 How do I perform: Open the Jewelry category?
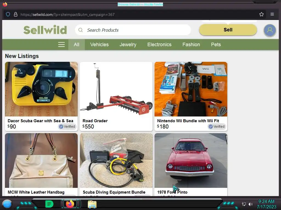pyautogui.click(x=128, y=45)
